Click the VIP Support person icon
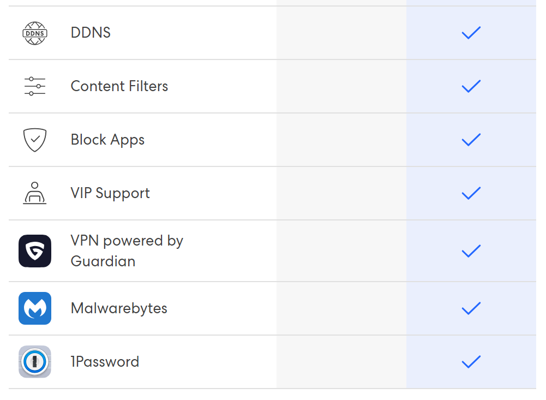Screen dimensions: 546x400 tap(35, 193)
